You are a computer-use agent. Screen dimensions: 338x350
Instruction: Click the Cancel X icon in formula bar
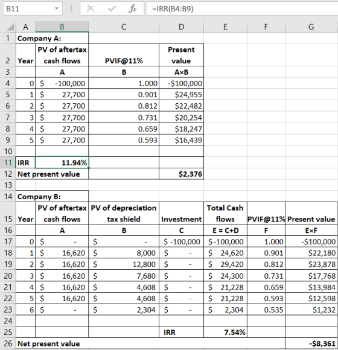coord(91,8)
